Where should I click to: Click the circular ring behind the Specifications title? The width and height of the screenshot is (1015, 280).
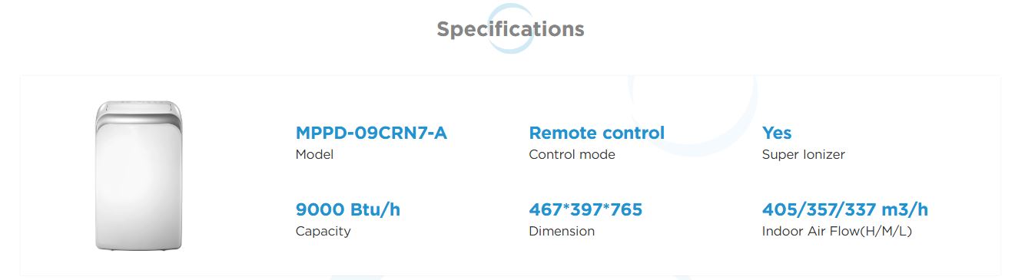coord(511,28)
